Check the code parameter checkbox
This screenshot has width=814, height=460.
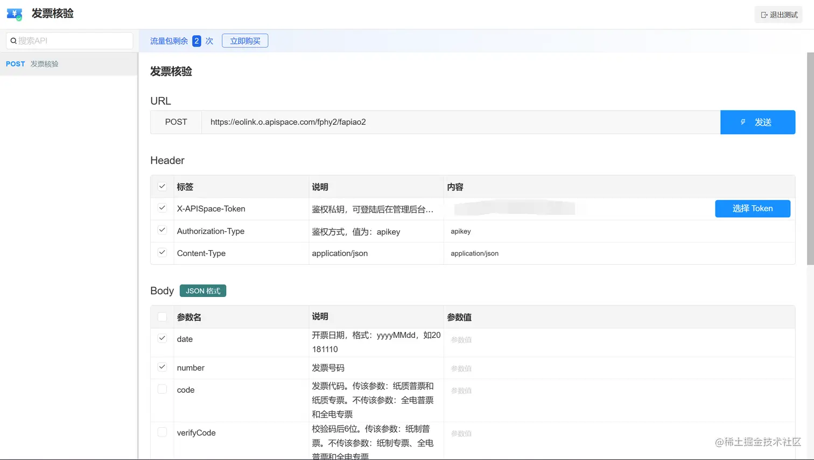pyautogui.click(x=162, y=389)
